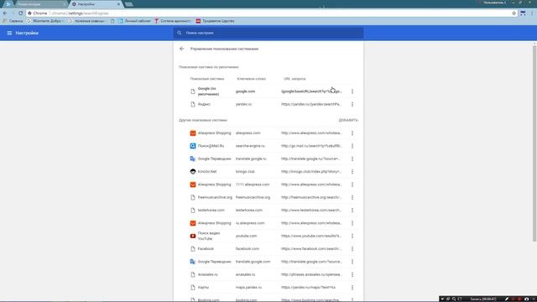Click the pencil icon in recorder bar

click(x=507, y=299)
